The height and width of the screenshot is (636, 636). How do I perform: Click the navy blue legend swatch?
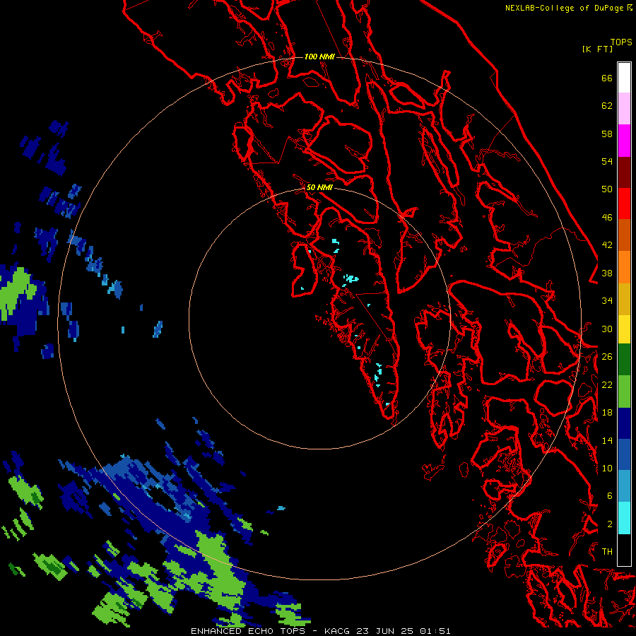pos(624,423)
